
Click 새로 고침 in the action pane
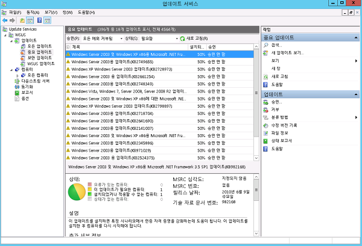pyautogui.click(x=279, y=76)
